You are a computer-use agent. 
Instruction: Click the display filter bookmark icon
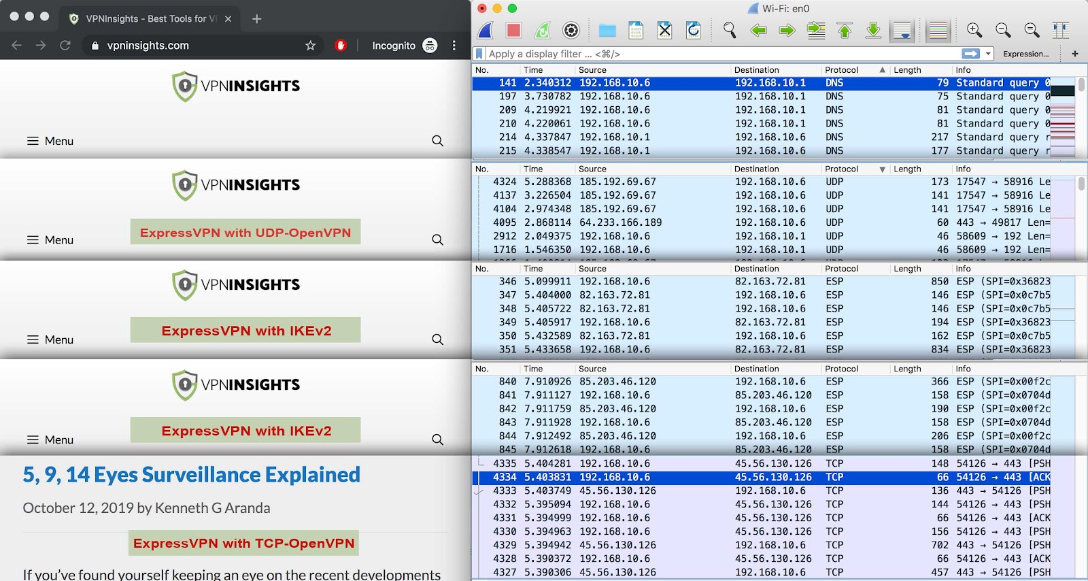point(479,54)
